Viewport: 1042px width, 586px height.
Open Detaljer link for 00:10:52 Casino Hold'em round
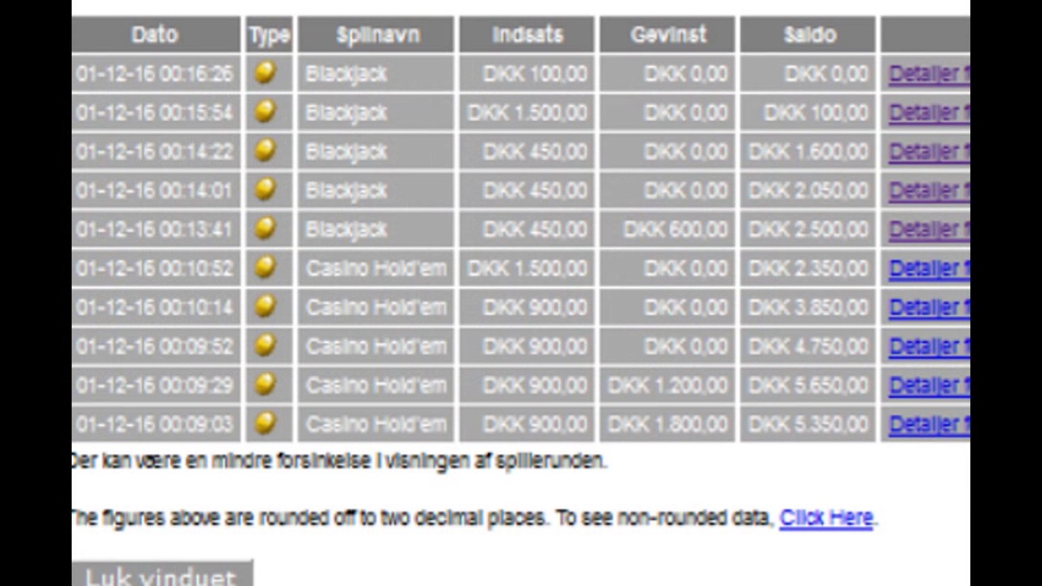click(x=928, y=269)
